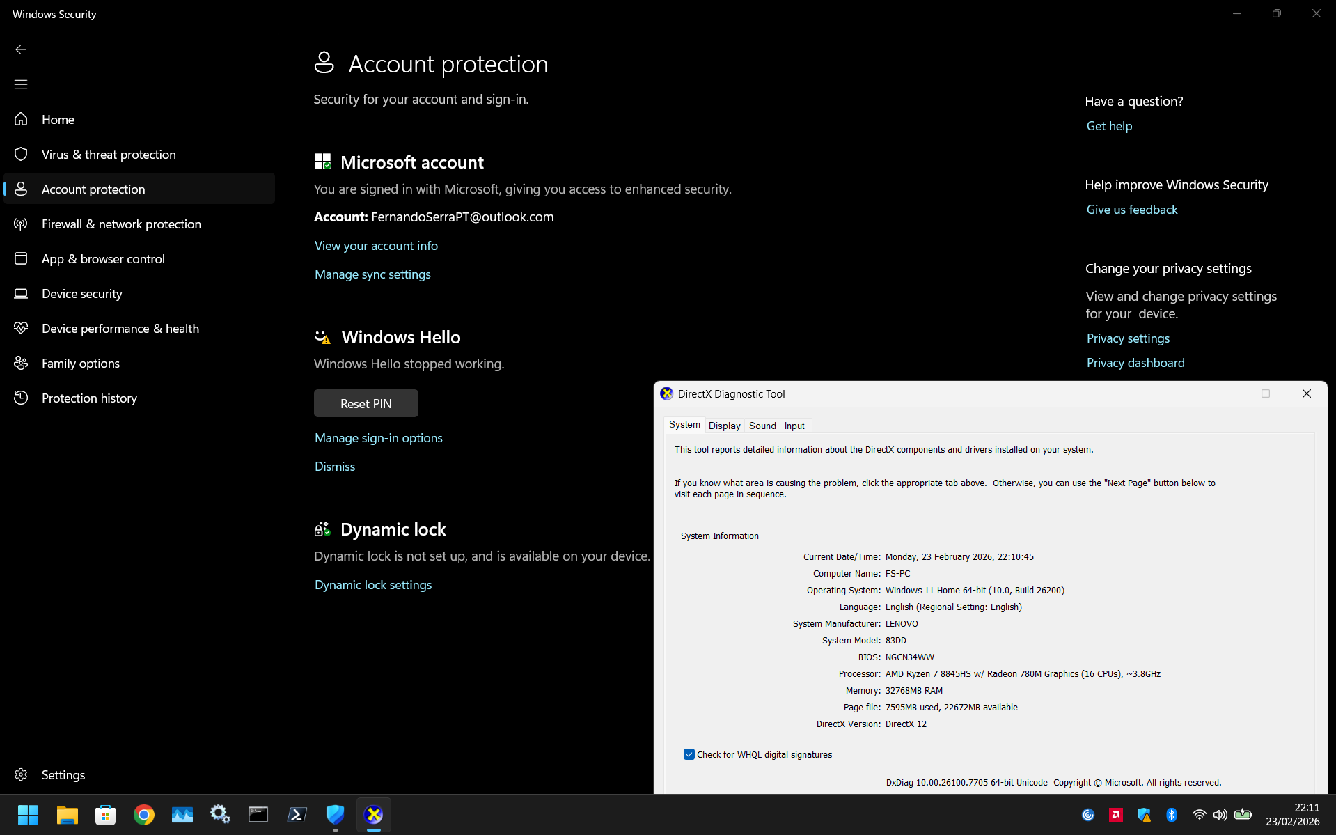1336x835 pixels.
Task: Click the Windows Hello warning face icon
Action: point(322,337)
